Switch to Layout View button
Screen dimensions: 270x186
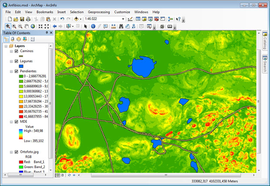tap(63, 175)
